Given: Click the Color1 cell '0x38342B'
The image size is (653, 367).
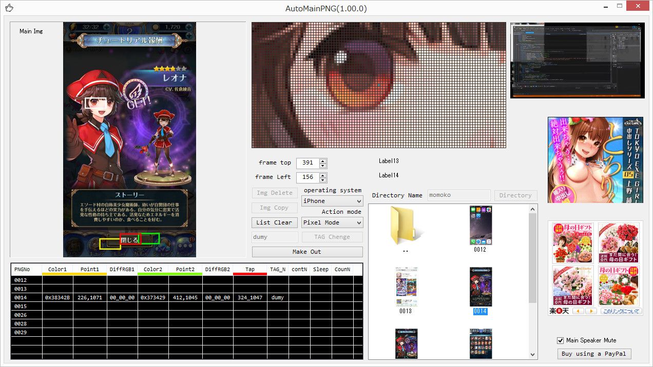Looking at the screenshot, I should pyautogui.click(x=57, y=298).
